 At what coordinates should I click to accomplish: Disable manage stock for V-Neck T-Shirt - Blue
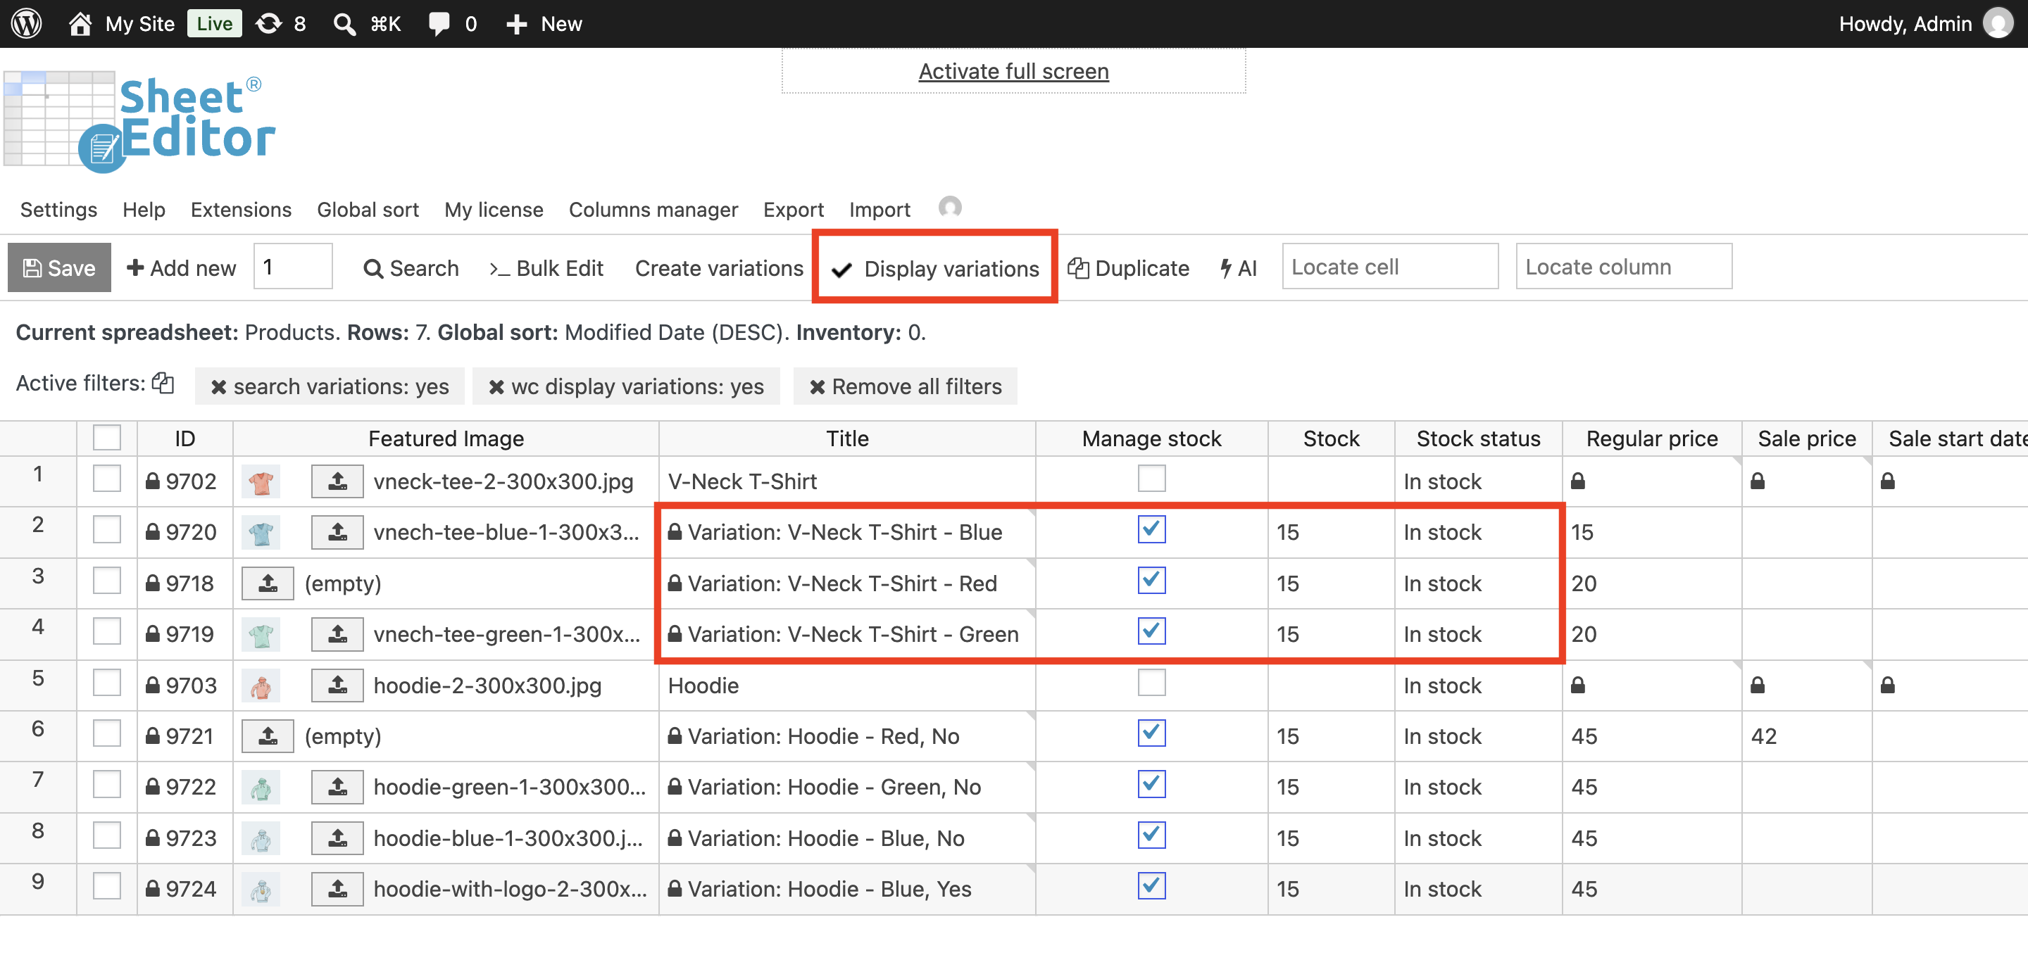point(1151,529)
